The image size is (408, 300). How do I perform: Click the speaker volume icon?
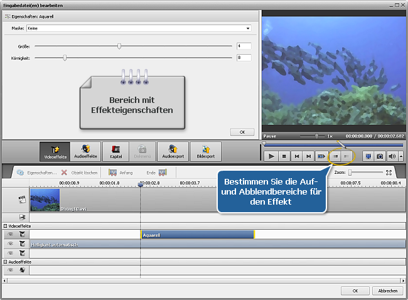pyautogui.click(x=391, y=156)
